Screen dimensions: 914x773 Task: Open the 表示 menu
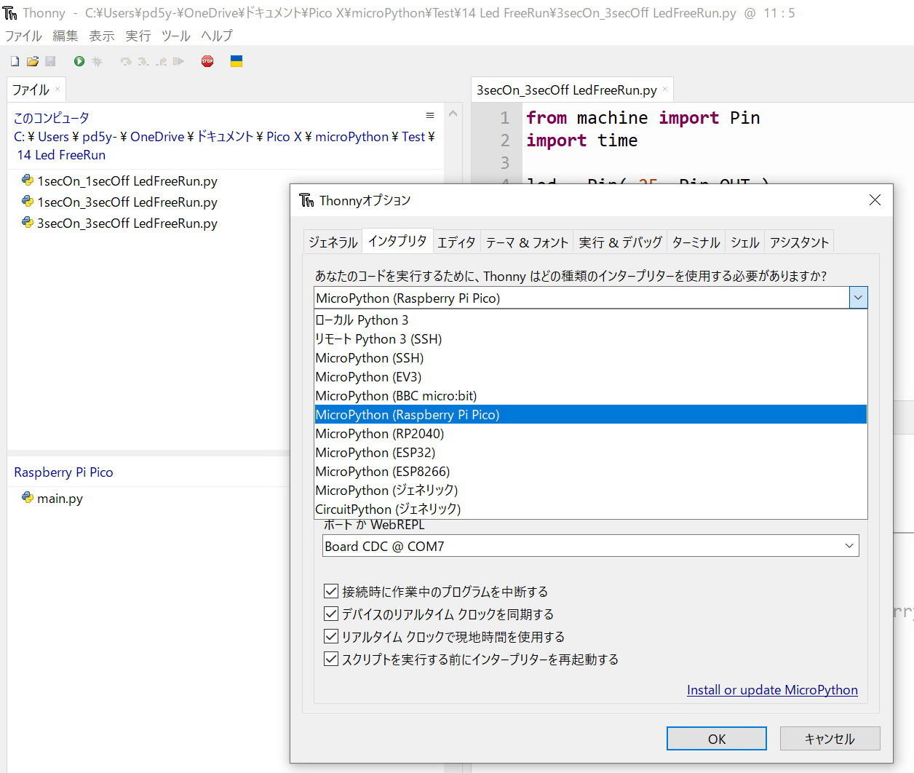102,36
